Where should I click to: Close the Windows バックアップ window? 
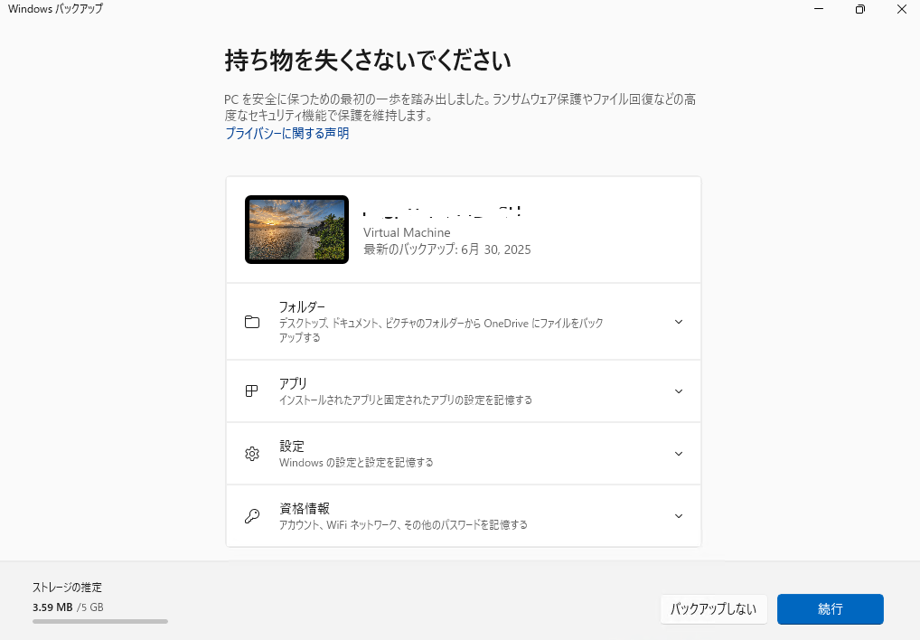[902, 9]
